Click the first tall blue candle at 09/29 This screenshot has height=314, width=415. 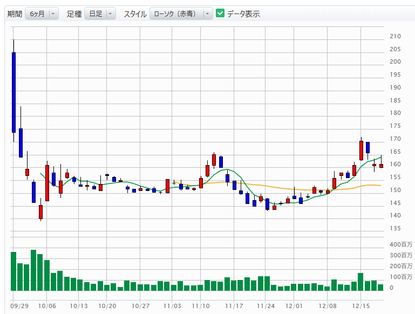(x=13, y=92)
